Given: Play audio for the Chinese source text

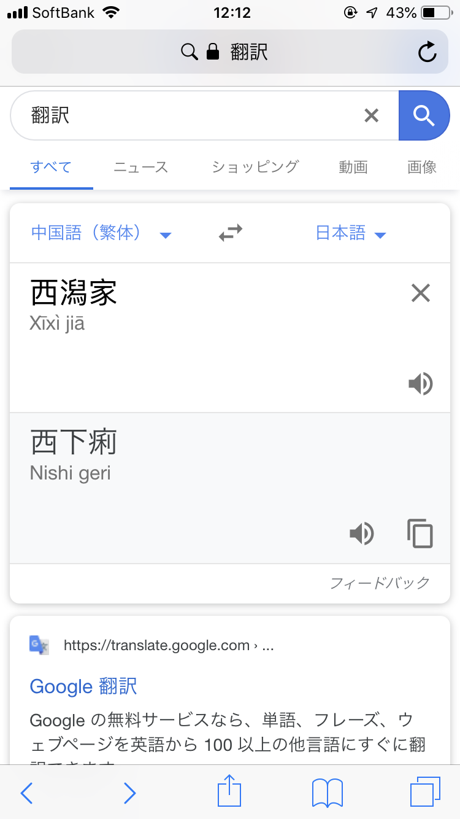Looking at the screenshot, I should [421, 384].
